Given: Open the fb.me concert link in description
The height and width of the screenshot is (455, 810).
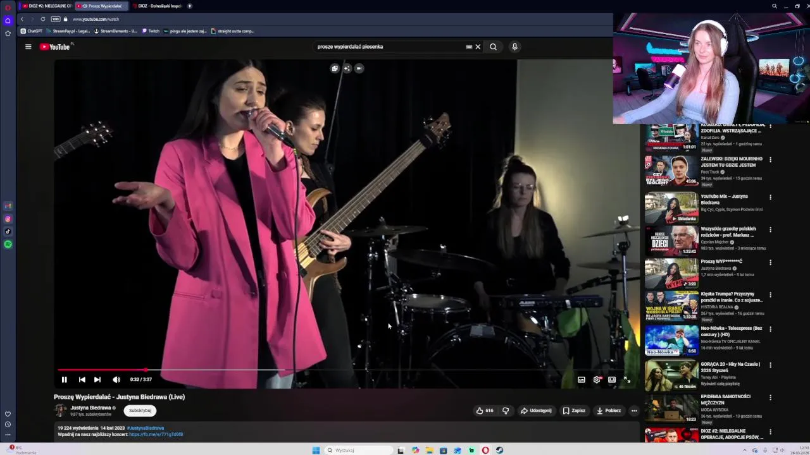Looking at the screenshot, I should click(156, 435).
